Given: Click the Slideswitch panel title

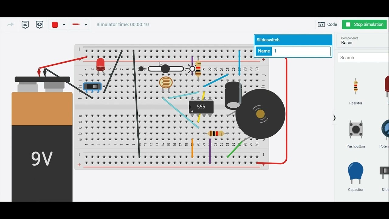Looking at the screenshot, I should [x=268, y=40].
